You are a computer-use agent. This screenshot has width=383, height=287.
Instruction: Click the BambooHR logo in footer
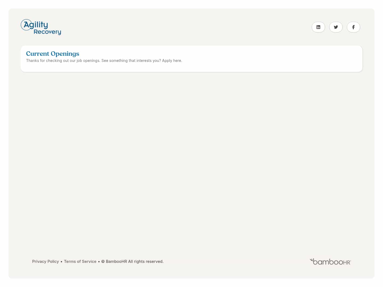[330, 262]
